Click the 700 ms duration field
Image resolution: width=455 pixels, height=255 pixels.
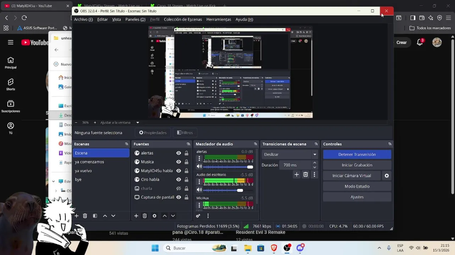pyautogui.click(x=295, y=165)
